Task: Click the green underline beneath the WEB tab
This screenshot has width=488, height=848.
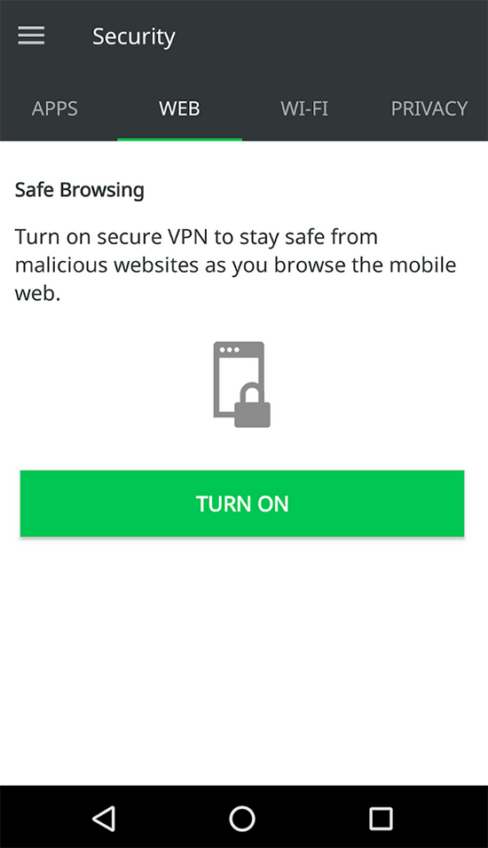Action: (179, 139)
